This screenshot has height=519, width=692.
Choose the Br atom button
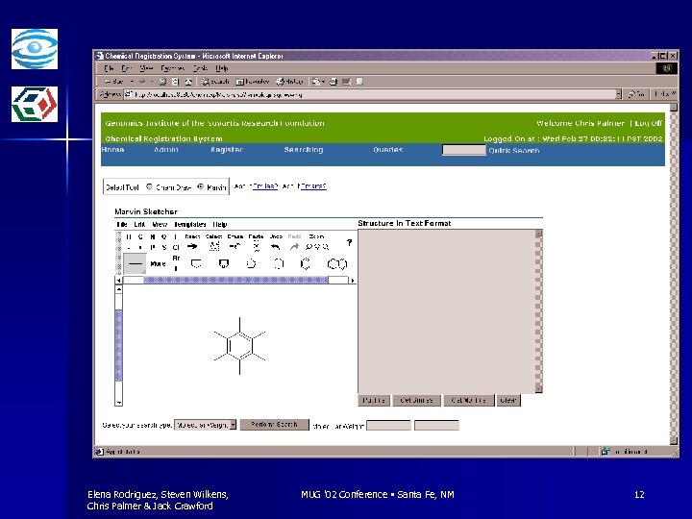point(176,259)
